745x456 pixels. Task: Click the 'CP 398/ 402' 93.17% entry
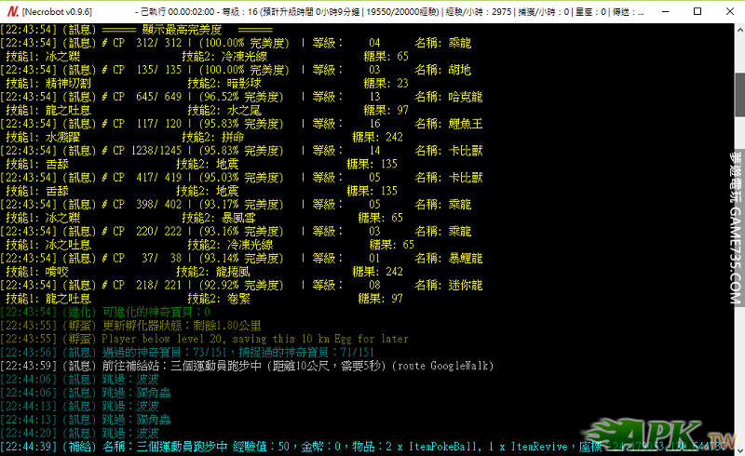click(237, 205)
